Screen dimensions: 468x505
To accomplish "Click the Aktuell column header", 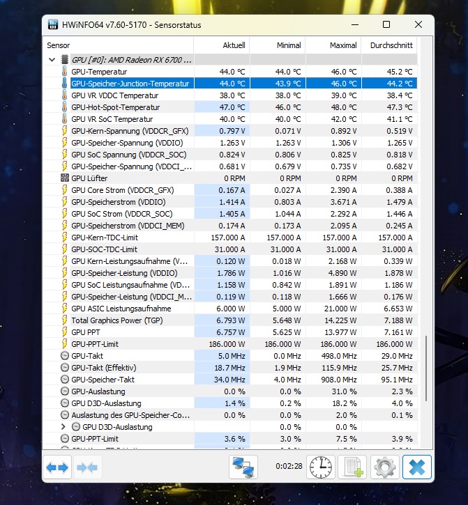I will click(222, 45).
